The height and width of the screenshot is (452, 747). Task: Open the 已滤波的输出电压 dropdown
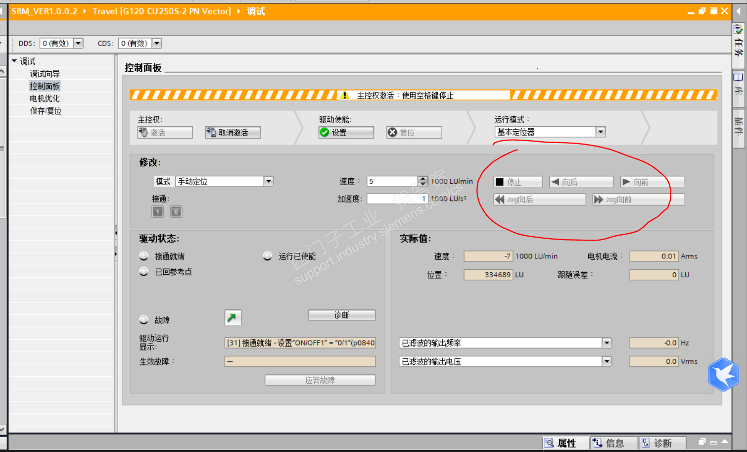[x=607, y=361]
